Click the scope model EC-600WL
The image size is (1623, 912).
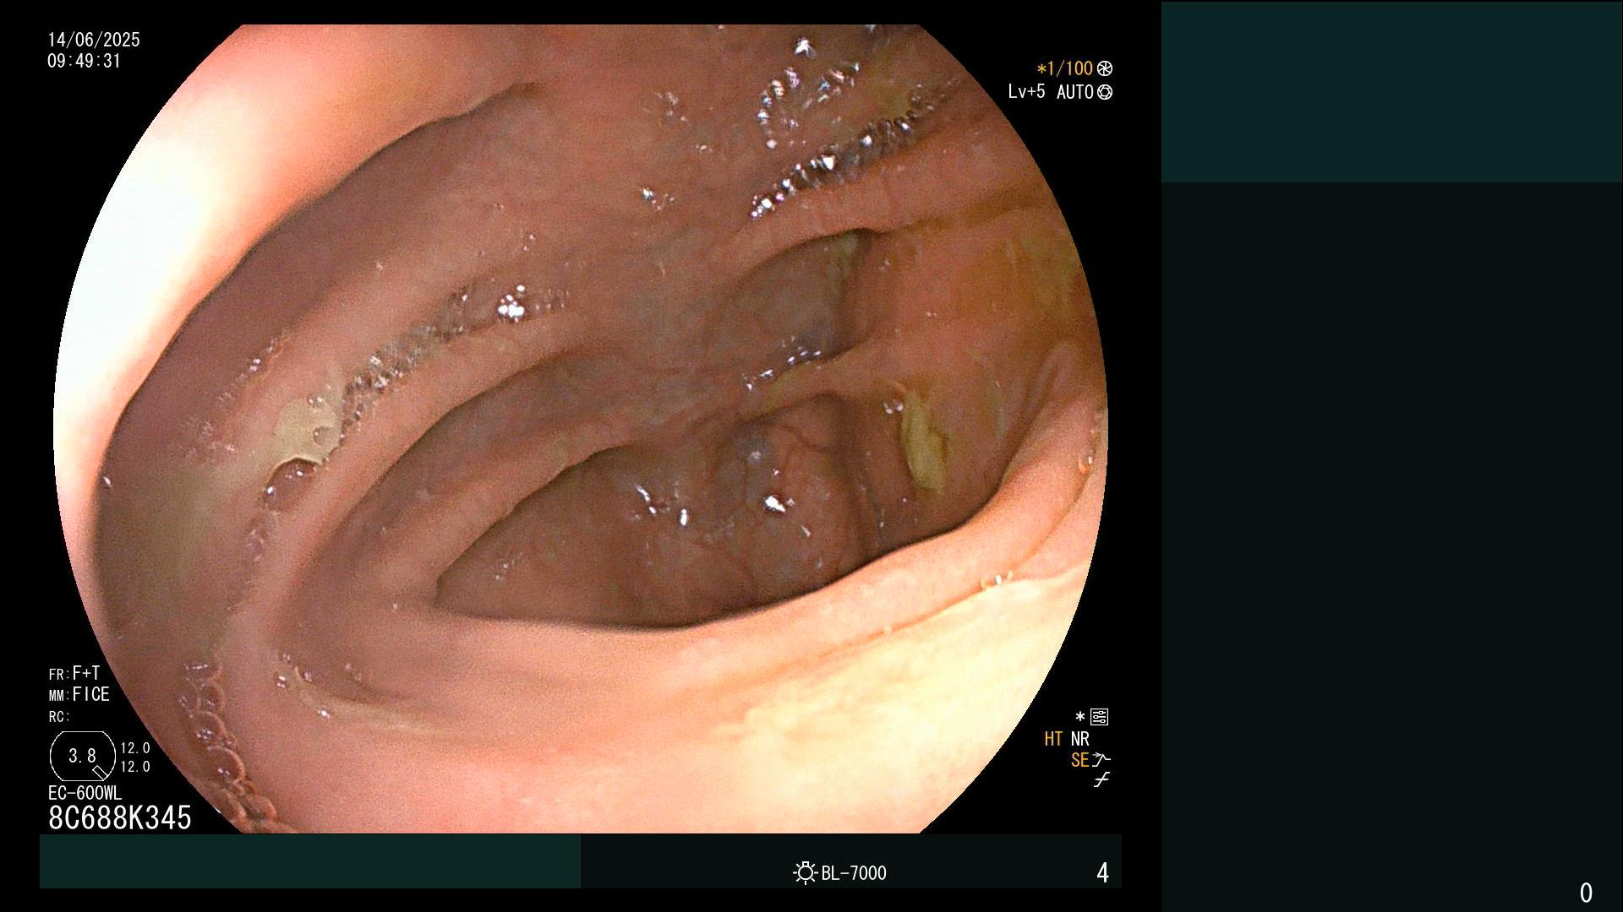click(x=85, y=793)
